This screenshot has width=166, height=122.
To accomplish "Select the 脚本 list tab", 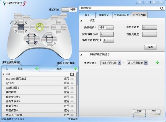I will coord(20,69).
